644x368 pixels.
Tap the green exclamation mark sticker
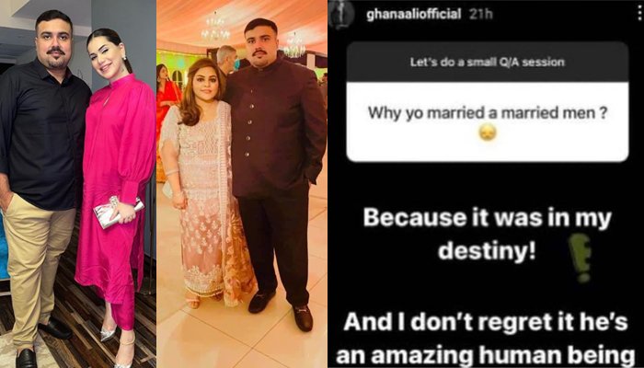tap(580, 257)
